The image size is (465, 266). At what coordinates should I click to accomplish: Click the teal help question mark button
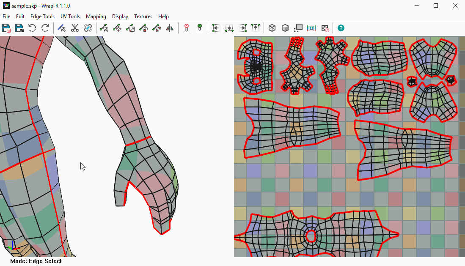coord(341,28)
